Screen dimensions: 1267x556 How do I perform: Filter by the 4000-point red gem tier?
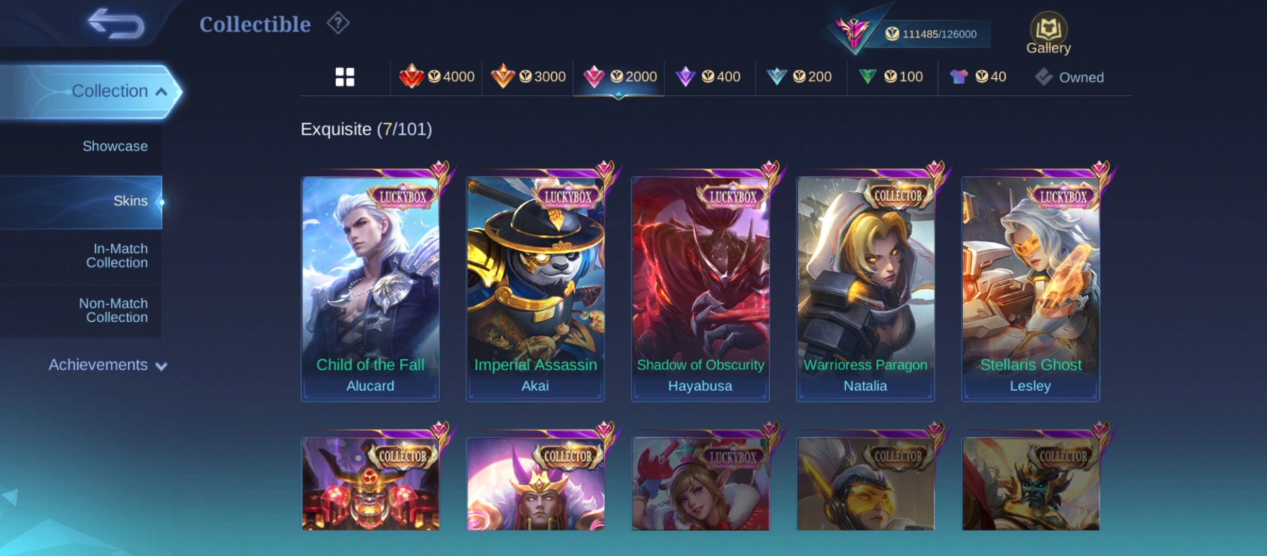pos(436,77)
